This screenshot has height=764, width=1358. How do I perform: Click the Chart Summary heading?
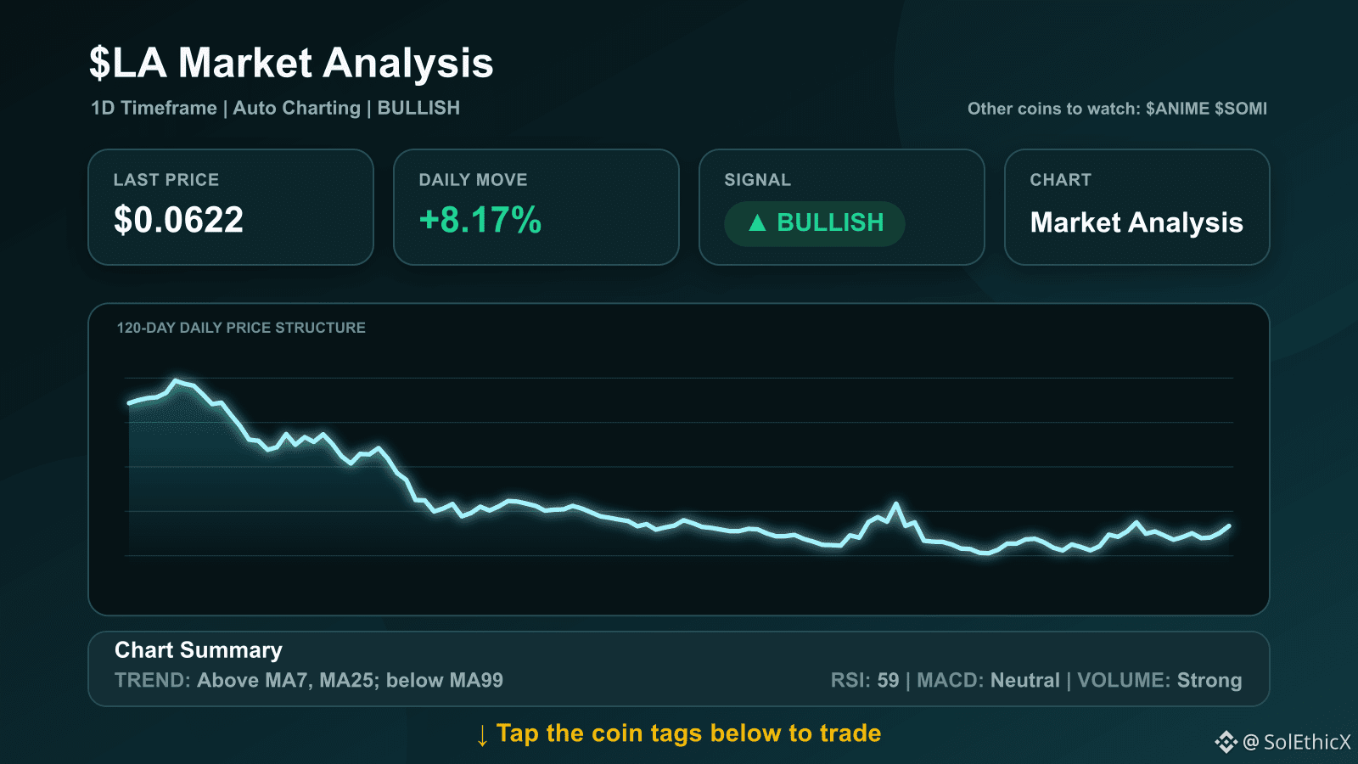pos(199,650)
